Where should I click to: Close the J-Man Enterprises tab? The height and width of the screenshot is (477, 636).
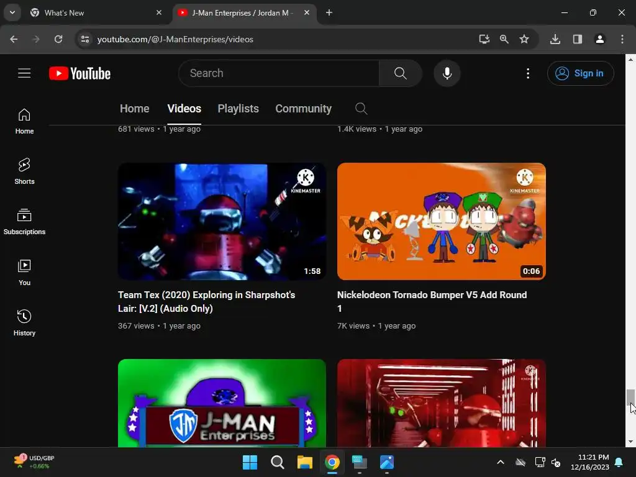point(307,12)
